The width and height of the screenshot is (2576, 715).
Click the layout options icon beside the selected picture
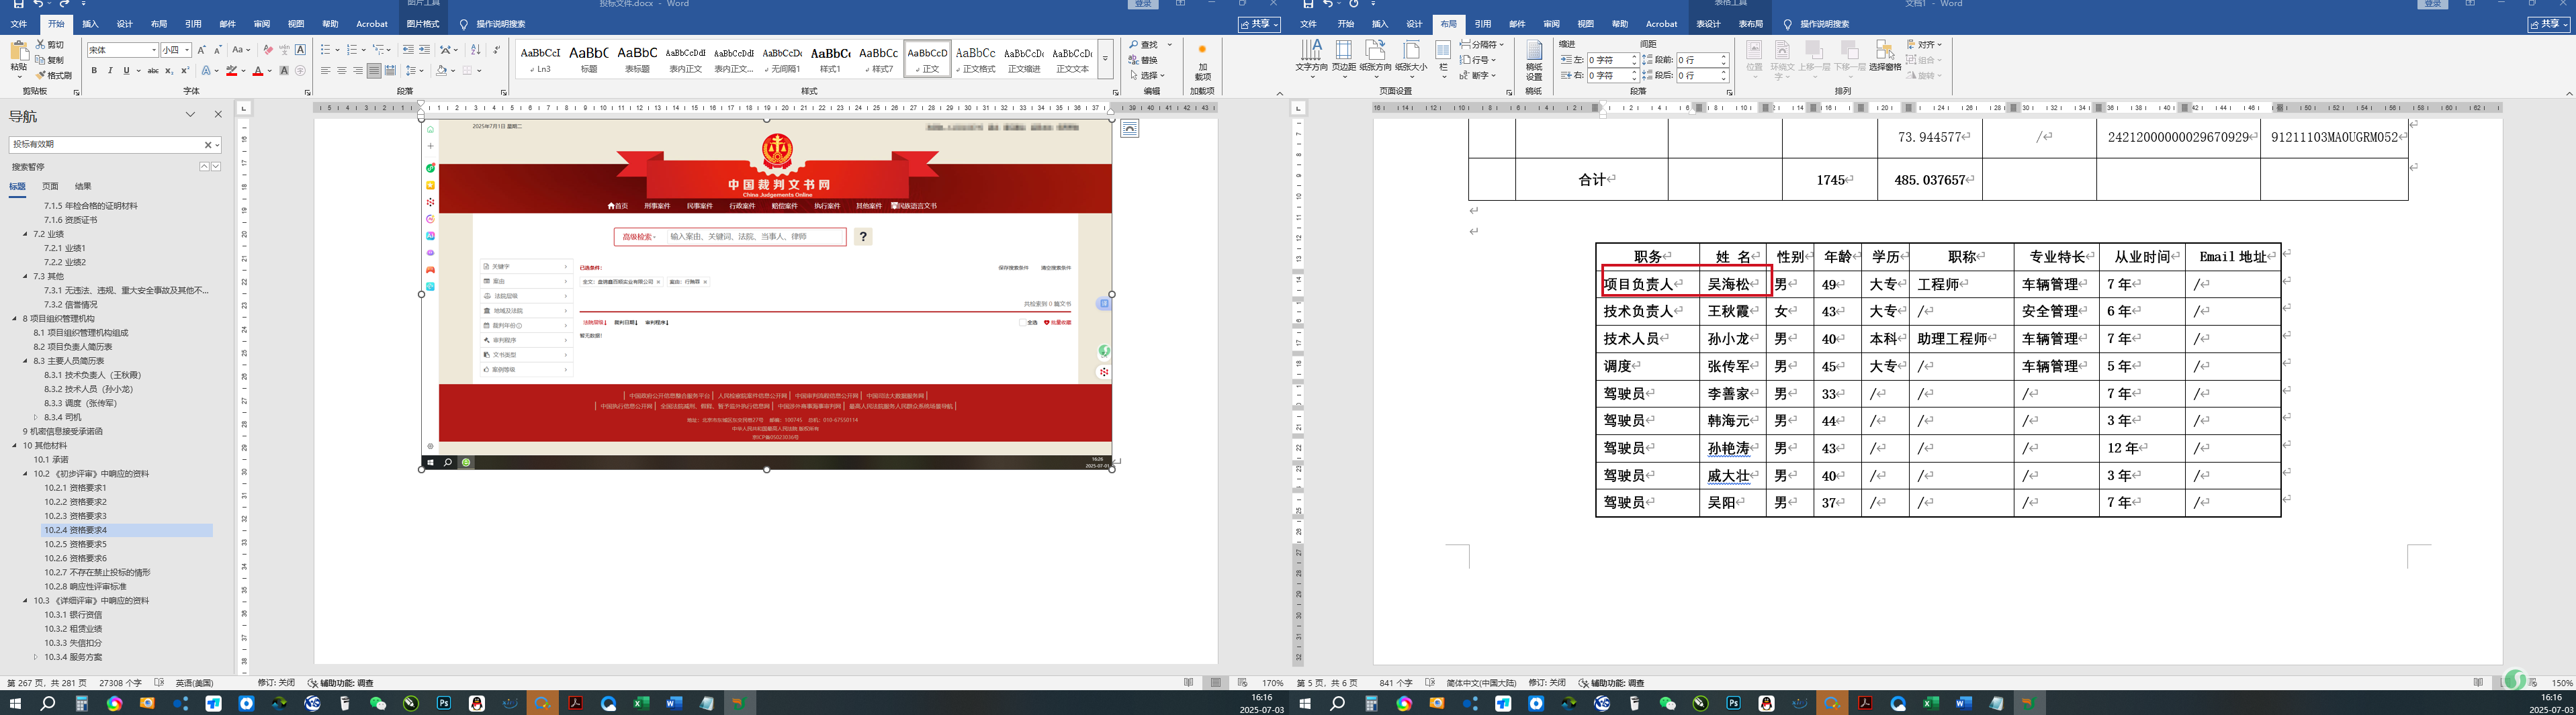pyautogui.click(x=1130, y=128)
